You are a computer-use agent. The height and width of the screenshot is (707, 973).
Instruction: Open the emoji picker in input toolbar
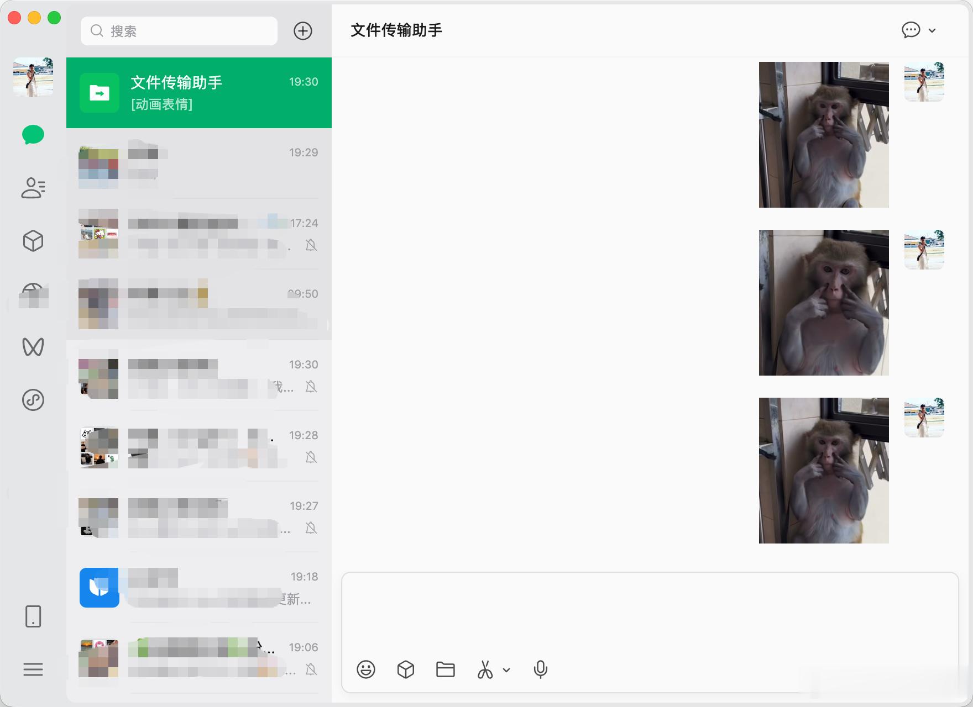click(366, 669)
